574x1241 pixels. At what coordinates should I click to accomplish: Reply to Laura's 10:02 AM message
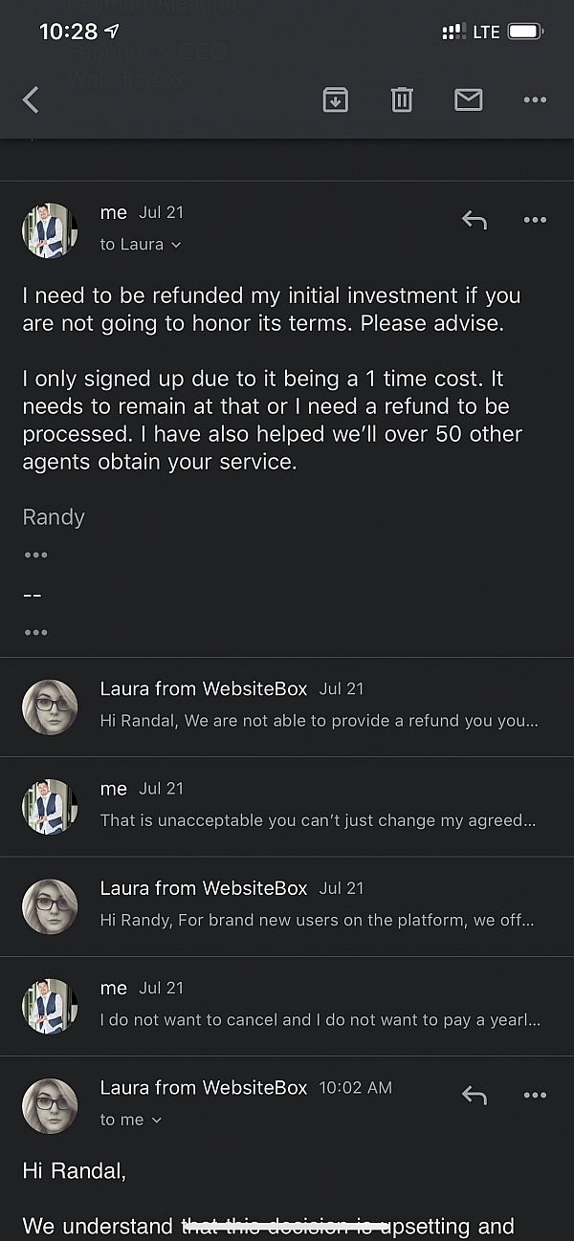click(x=475, y=1096)
